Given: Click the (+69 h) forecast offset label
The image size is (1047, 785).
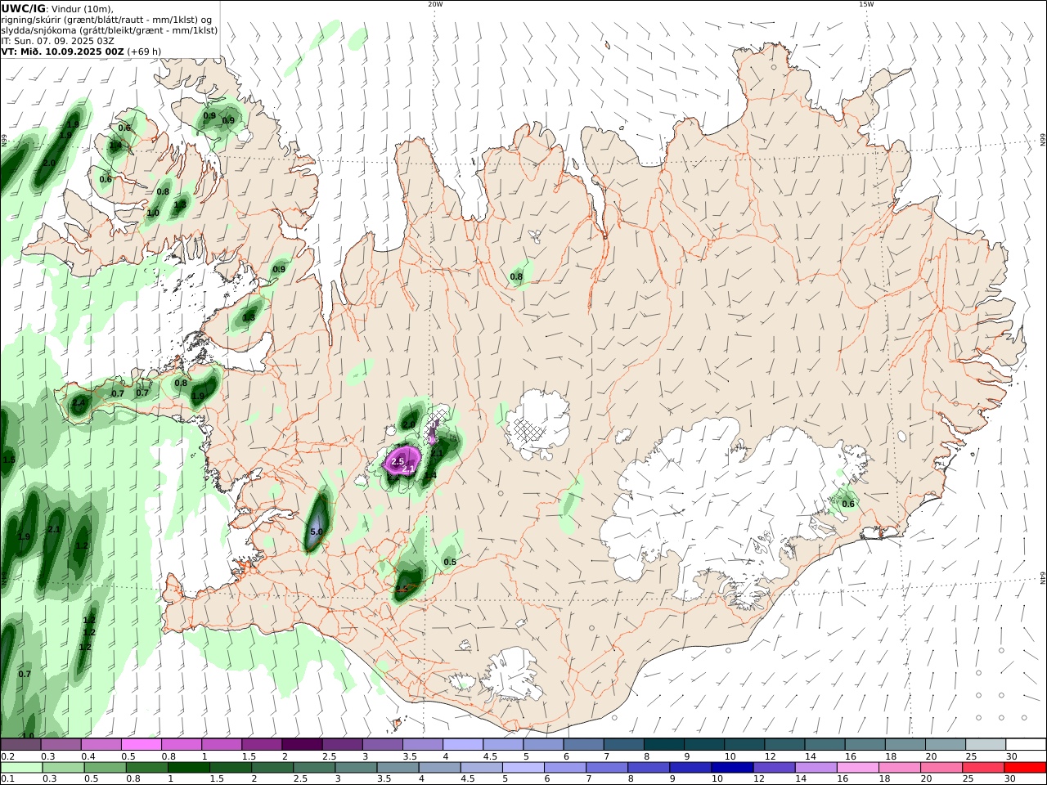Looking at the screenshot, I should coord(144,51).
